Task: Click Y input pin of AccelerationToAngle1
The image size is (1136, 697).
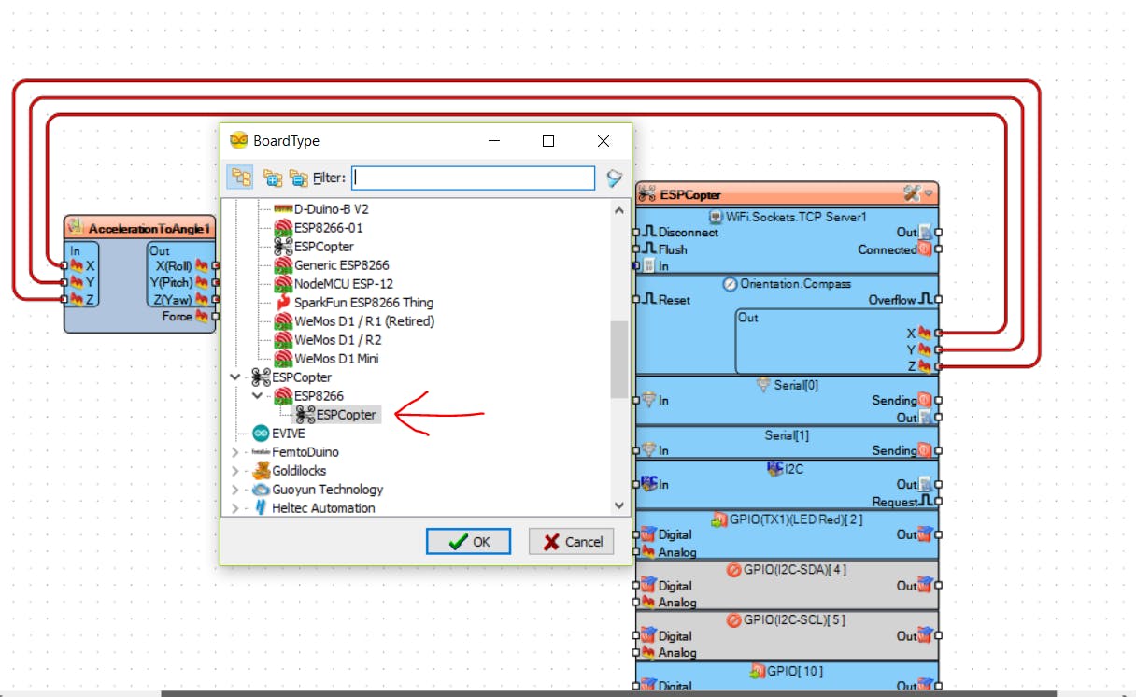Action: [x=64, y=282]
